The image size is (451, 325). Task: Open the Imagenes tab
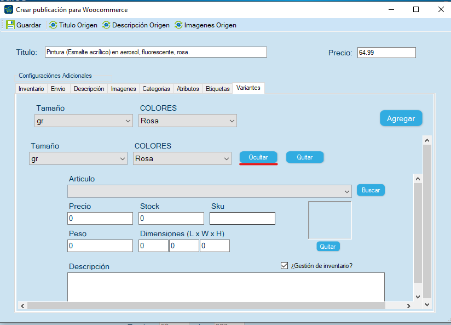(x=123, y=88)
